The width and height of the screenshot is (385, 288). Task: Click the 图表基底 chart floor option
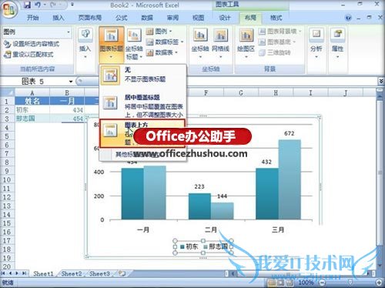point(277,42)
